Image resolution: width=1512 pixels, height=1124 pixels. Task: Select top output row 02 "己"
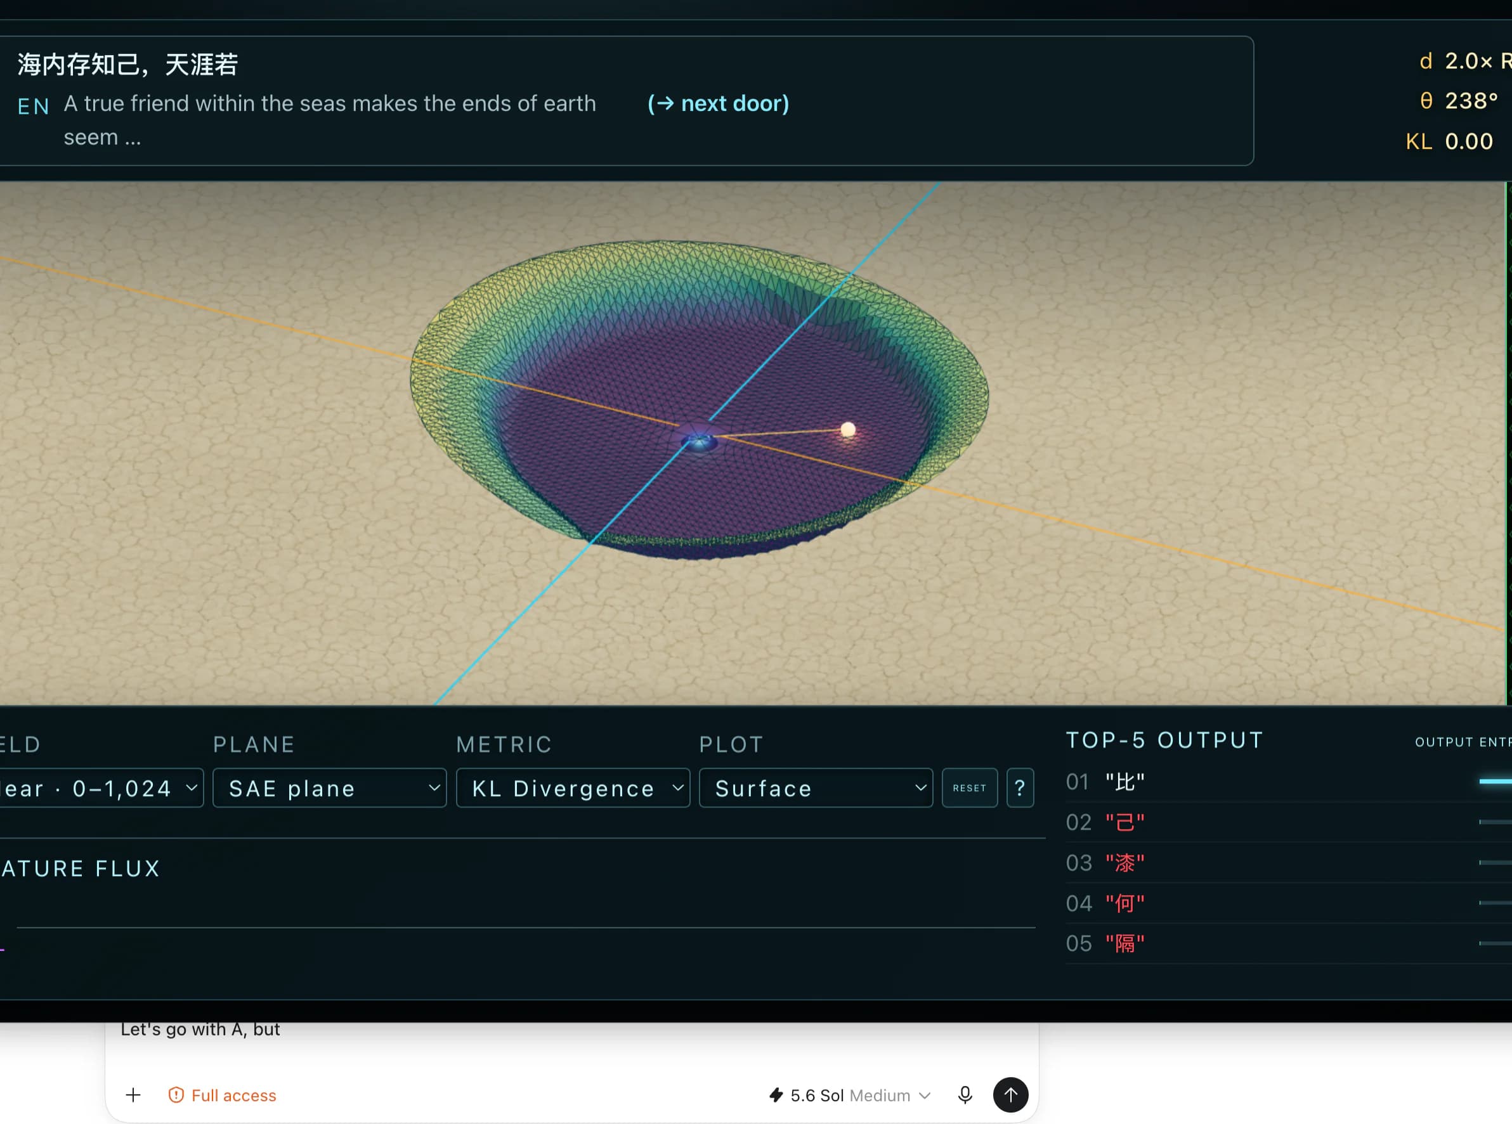click(1288, 822)
